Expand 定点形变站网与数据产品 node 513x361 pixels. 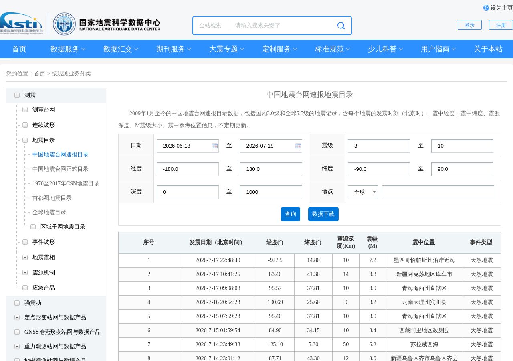(x=17, y=318)
